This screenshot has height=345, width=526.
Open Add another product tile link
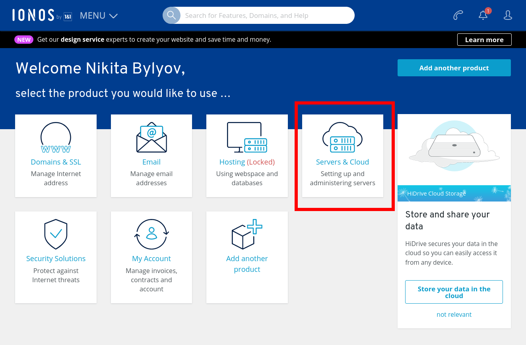tap(247, 264)
